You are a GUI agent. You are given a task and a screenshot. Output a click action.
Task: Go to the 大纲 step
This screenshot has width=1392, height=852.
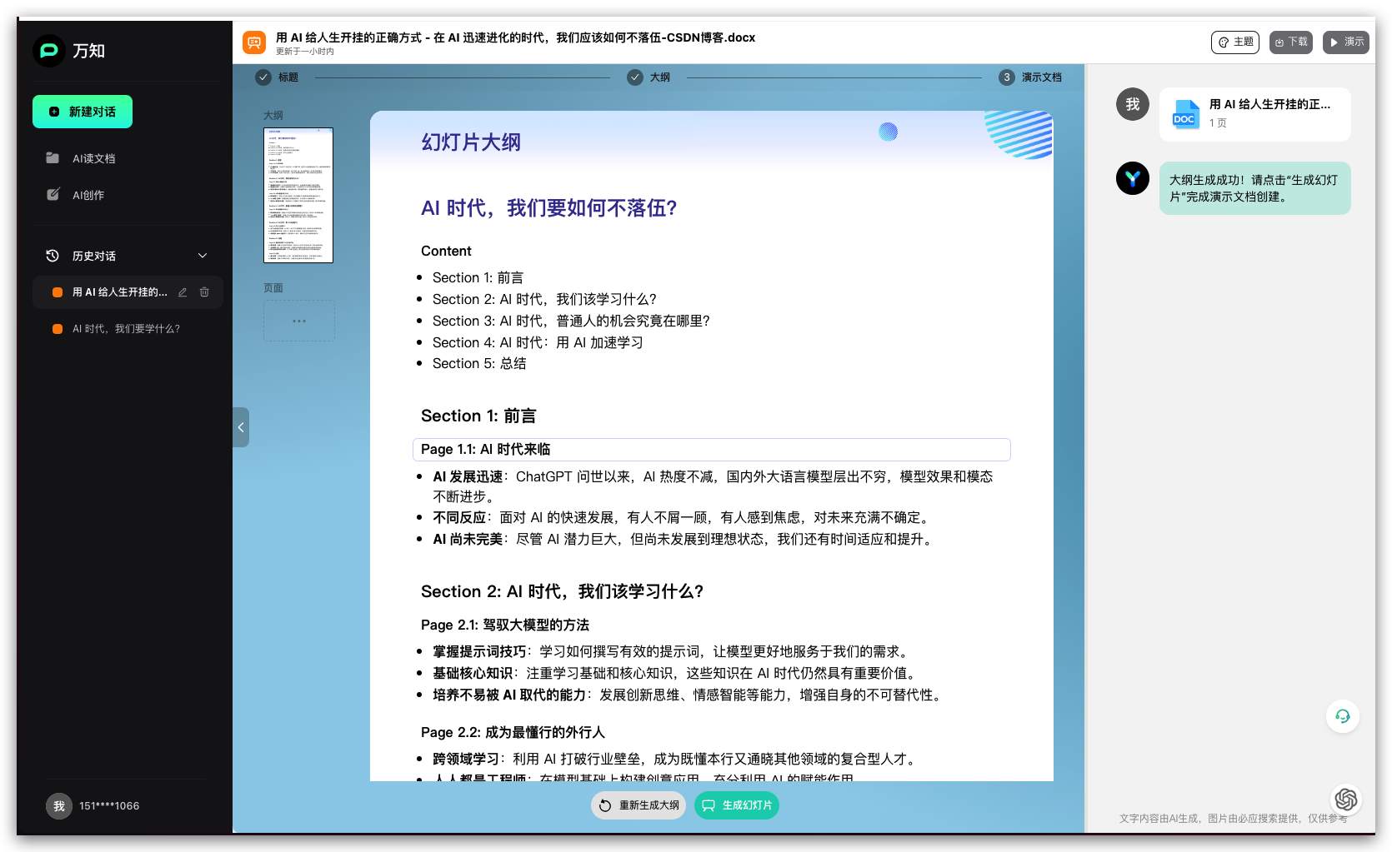[648, 77]
